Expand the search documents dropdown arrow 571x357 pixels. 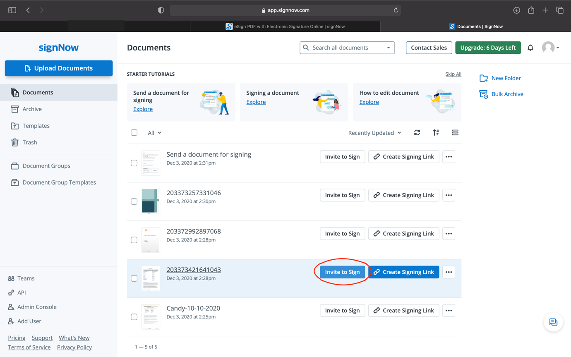[x=389, y=48]
